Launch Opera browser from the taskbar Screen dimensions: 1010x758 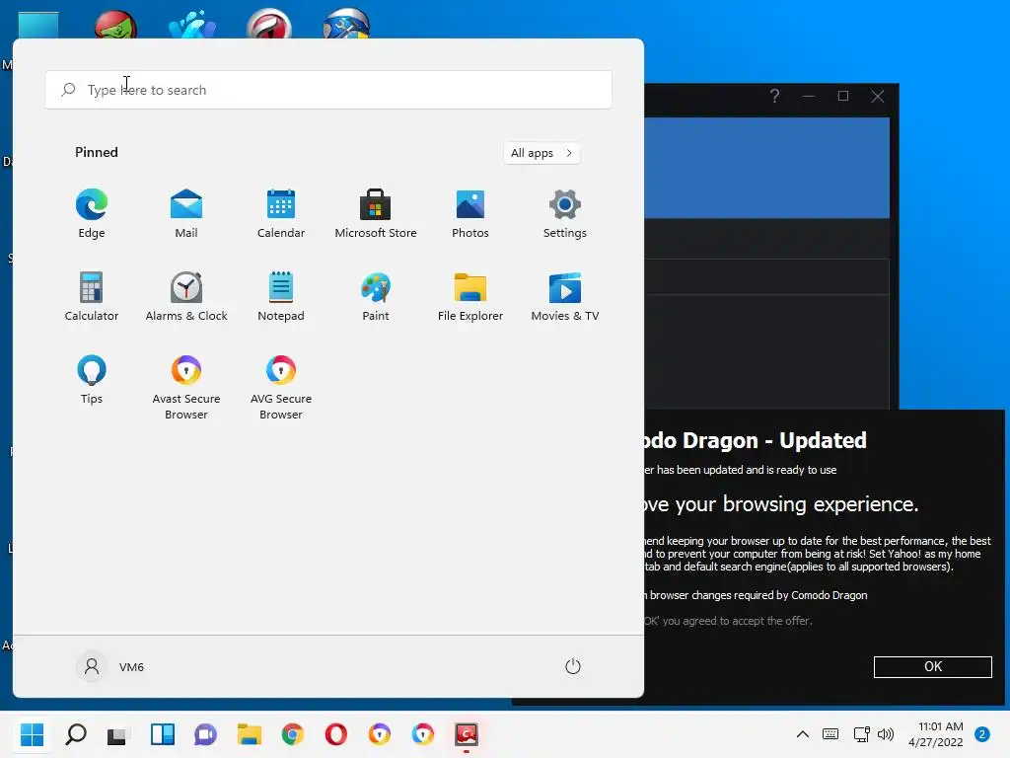[x=335, y=734]
